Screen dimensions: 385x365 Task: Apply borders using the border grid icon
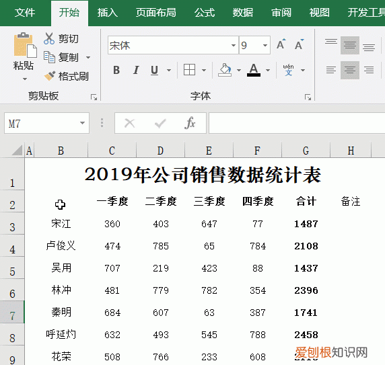(189, 70)
